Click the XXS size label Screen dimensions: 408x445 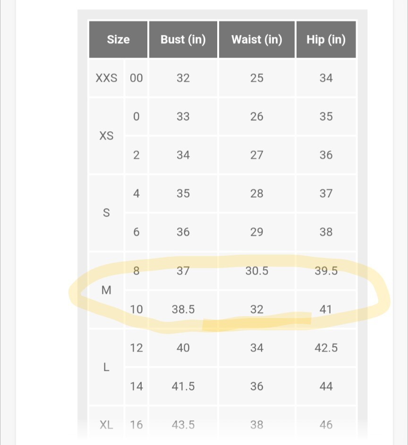pyautogui.click(x=107, y=78)
